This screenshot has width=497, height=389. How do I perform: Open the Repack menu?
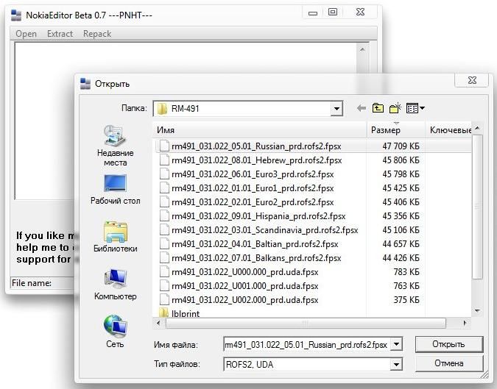tap(97, 34)
